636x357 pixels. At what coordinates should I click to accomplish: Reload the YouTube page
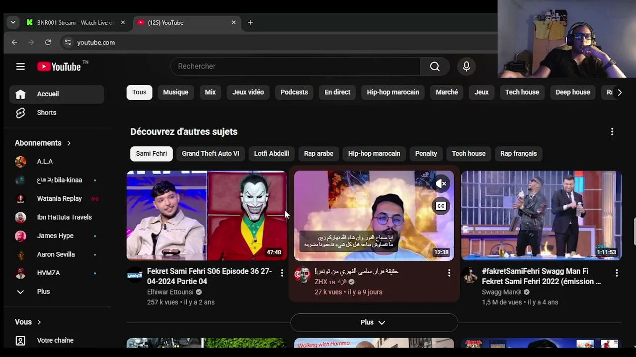click(x=48, y=43)
